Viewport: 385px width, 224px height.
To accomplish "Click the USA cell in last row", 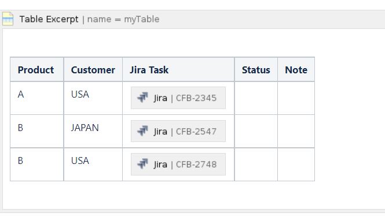I will 93,165.
